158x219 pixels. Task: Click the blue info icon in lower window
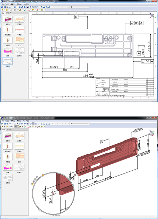(25, 124)
